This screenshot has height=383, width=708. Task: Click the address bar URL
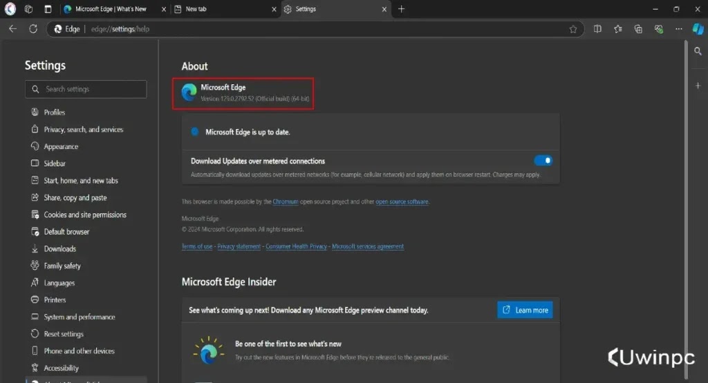[x=120, y=29]
